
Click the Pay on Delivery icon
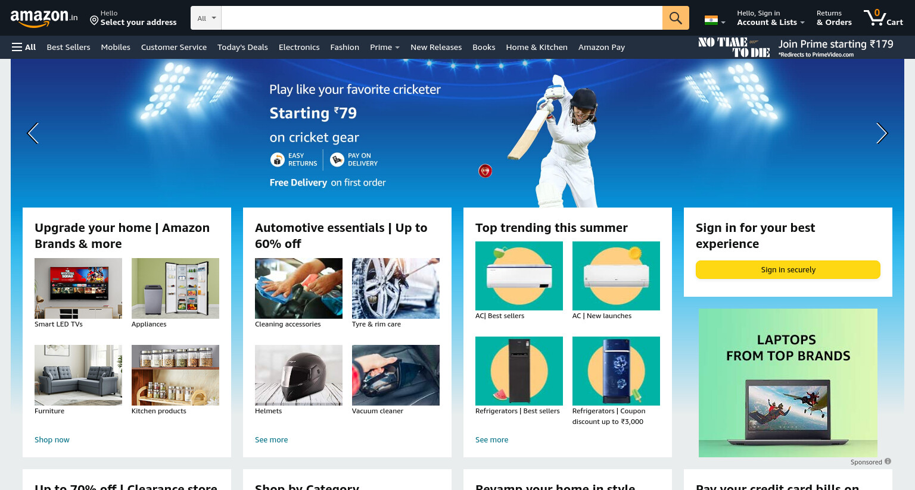pos(337,159)
